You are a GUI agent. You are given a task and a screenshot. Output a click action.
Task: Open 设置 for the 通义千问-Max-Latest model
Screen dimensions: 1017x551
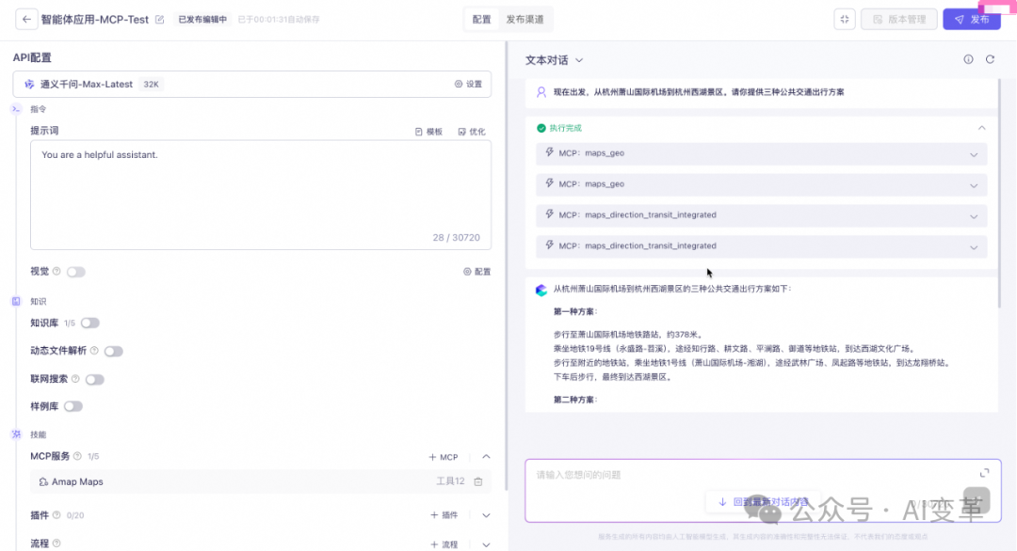pos(470,84)
